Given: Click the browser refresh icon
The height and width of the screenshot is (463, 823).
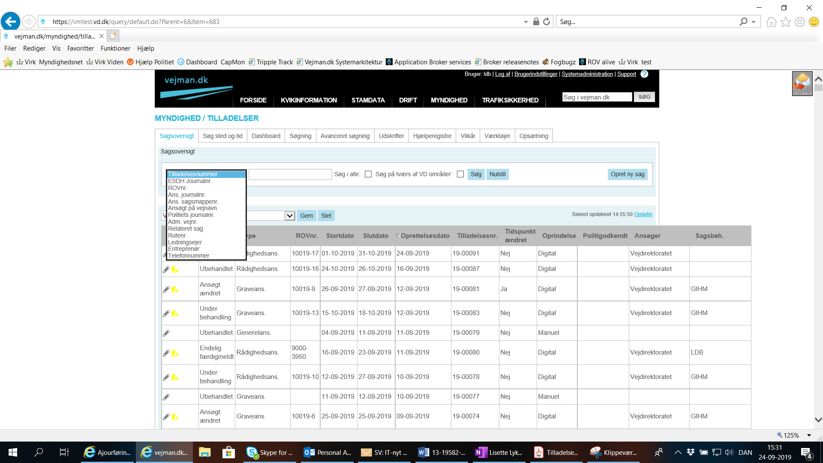Looking at the screenshot, I should [x=547, y=21].
